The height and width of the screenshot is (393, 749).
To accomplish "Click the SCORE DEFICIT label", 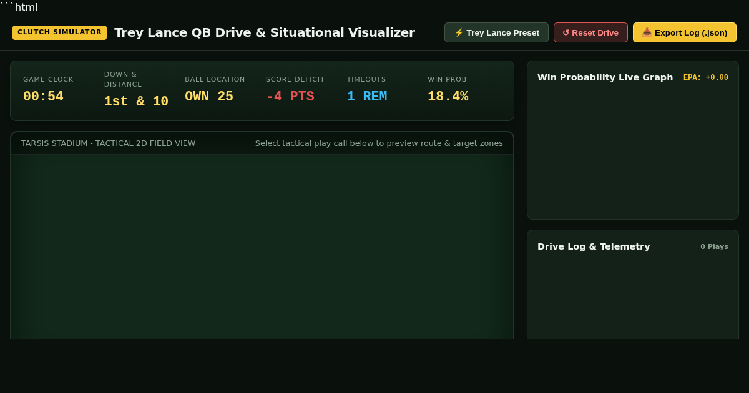I will pyautogui.click(x=295, y=79).
